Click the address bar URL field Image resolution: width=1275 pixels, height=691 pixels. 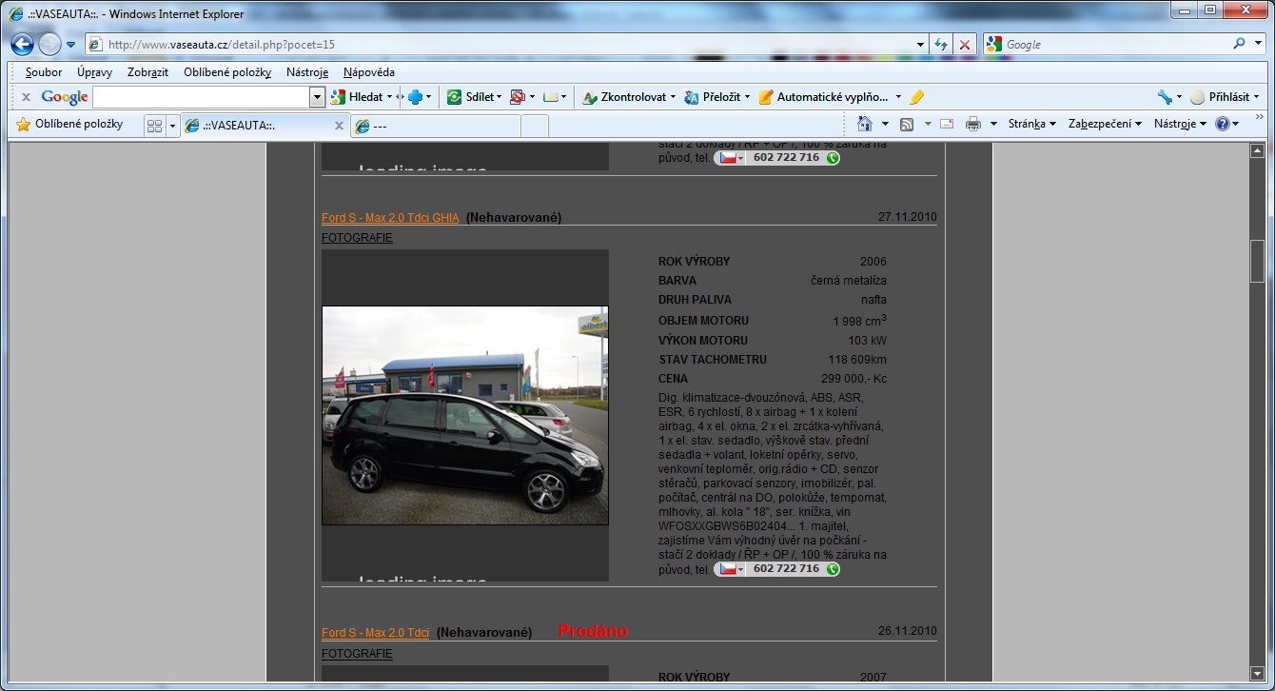point(504,45)
